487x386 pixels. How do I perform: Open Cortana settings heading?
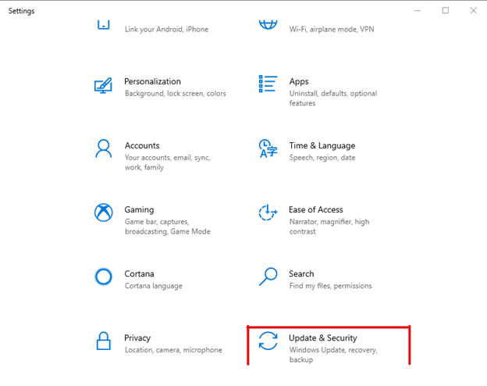tap(139, 273)
